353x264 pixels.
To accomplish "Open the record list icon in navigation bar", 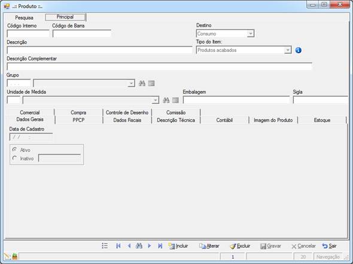I will coord(105,246).
